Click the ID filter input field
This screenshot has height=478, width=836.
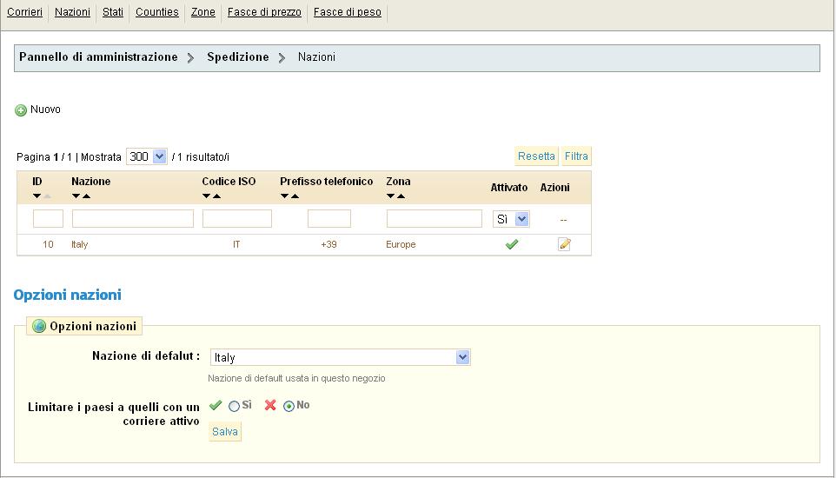(x=48, y=219)
